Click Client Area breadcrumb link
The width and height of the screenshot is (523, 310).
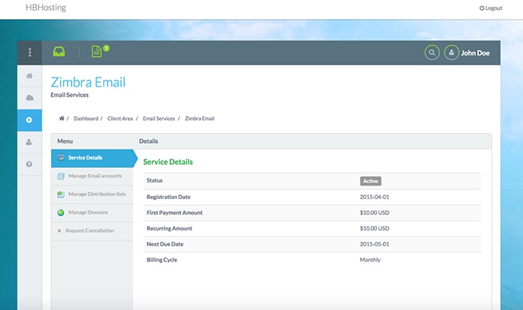click(x=120, y=119)
